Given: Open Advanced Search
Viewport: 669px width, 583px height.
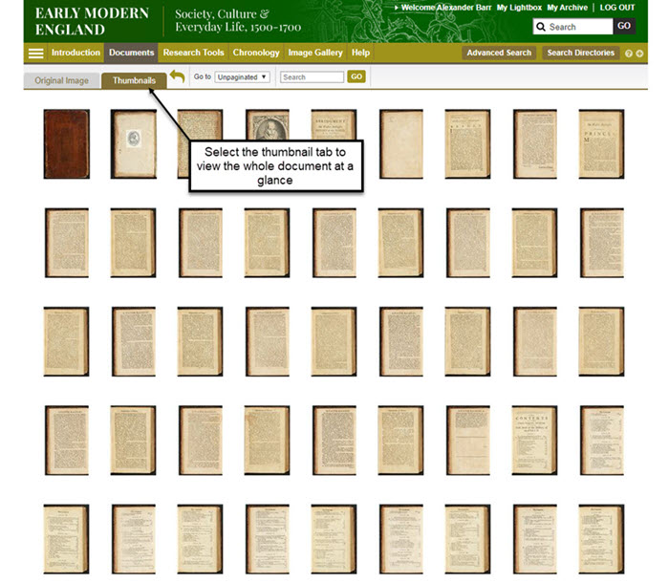Looking at the screenshot, I should [x=499, y=53].
